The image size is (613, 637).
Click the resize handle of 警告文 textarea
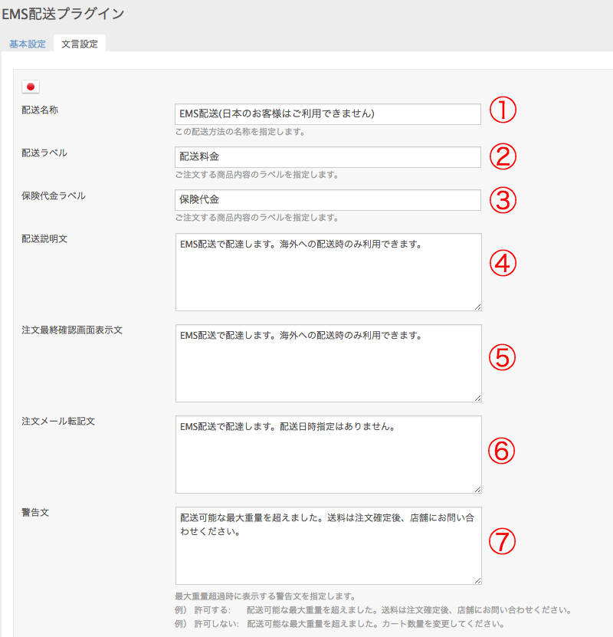[x=477, y=580]
